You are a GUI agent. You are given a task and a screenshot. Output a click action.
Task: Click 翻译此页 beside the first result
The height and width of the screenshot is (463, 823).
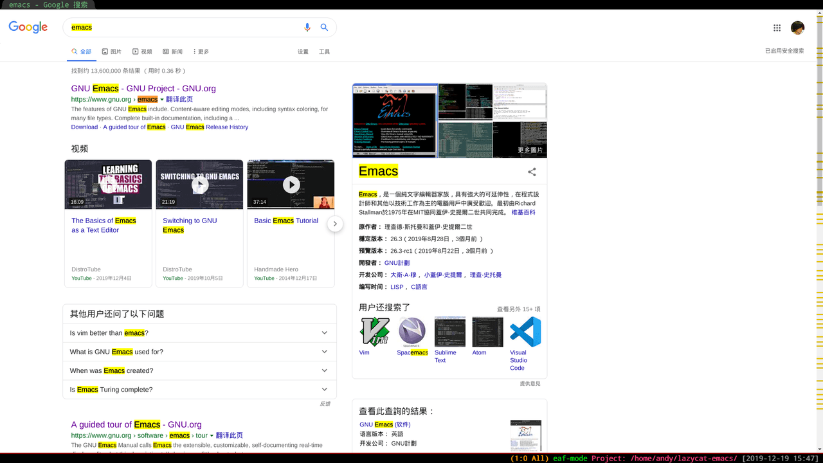click(179, 100)
